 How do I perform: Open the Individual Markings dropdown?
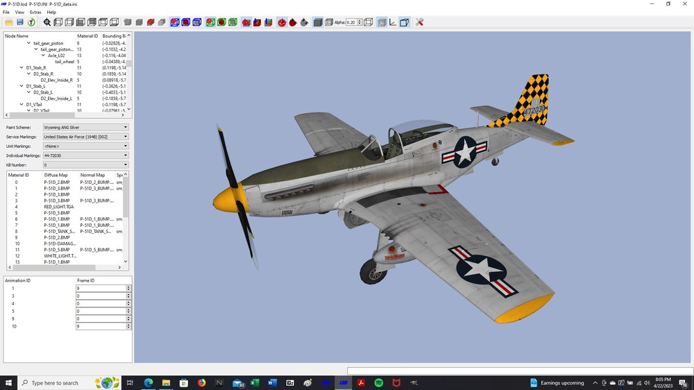[x=85, y=155]
